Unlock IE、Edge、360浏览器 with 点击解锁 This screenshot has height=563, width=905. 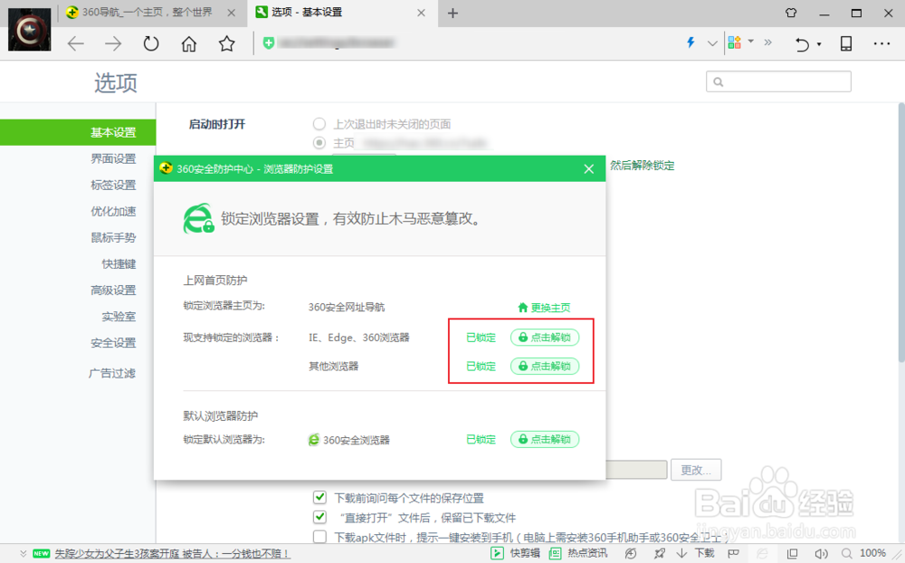[x=545, y=338]
